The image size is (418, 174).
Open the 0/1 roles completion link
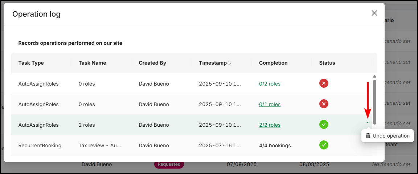point(270,104)
